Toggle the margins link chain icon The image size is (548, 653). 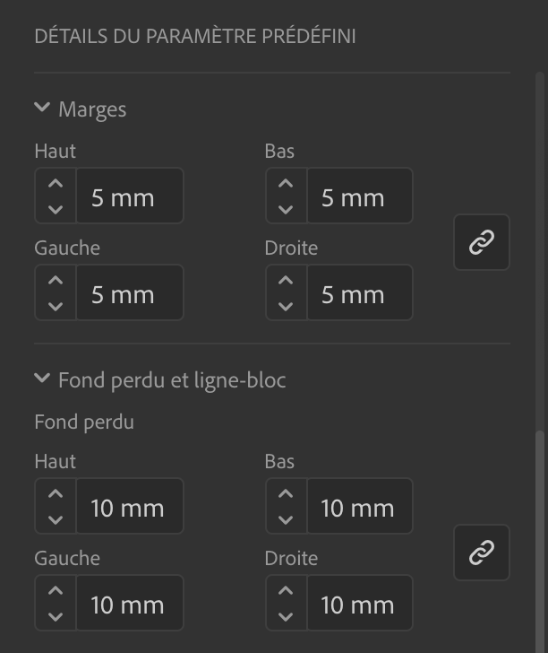click(482, 242)
